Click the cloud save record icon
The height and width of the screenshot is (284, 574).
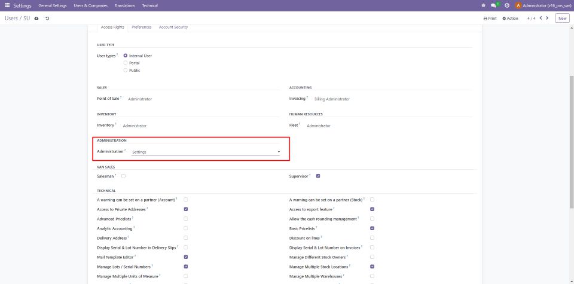36,19
